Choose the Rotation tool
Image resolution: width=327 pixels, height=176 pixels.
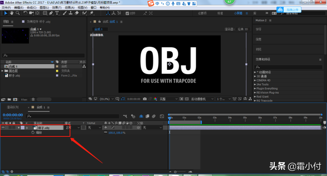25,13
